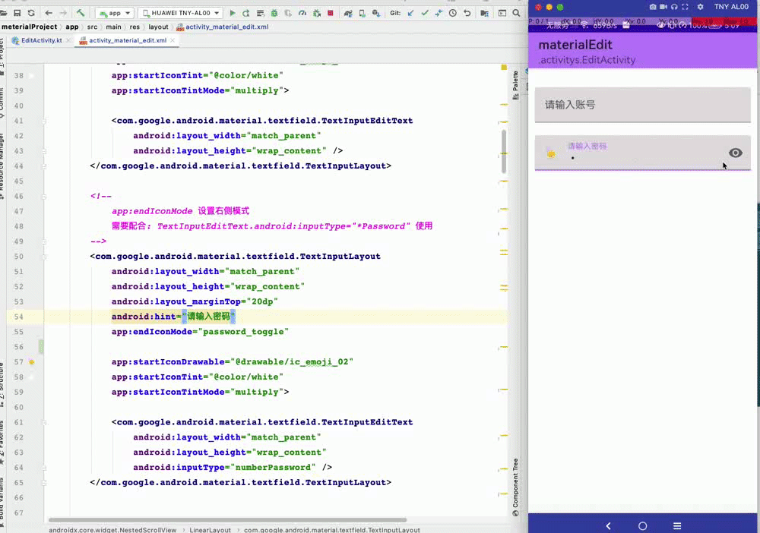Toggle password visibility with the eye icon

tap(735, 153)
